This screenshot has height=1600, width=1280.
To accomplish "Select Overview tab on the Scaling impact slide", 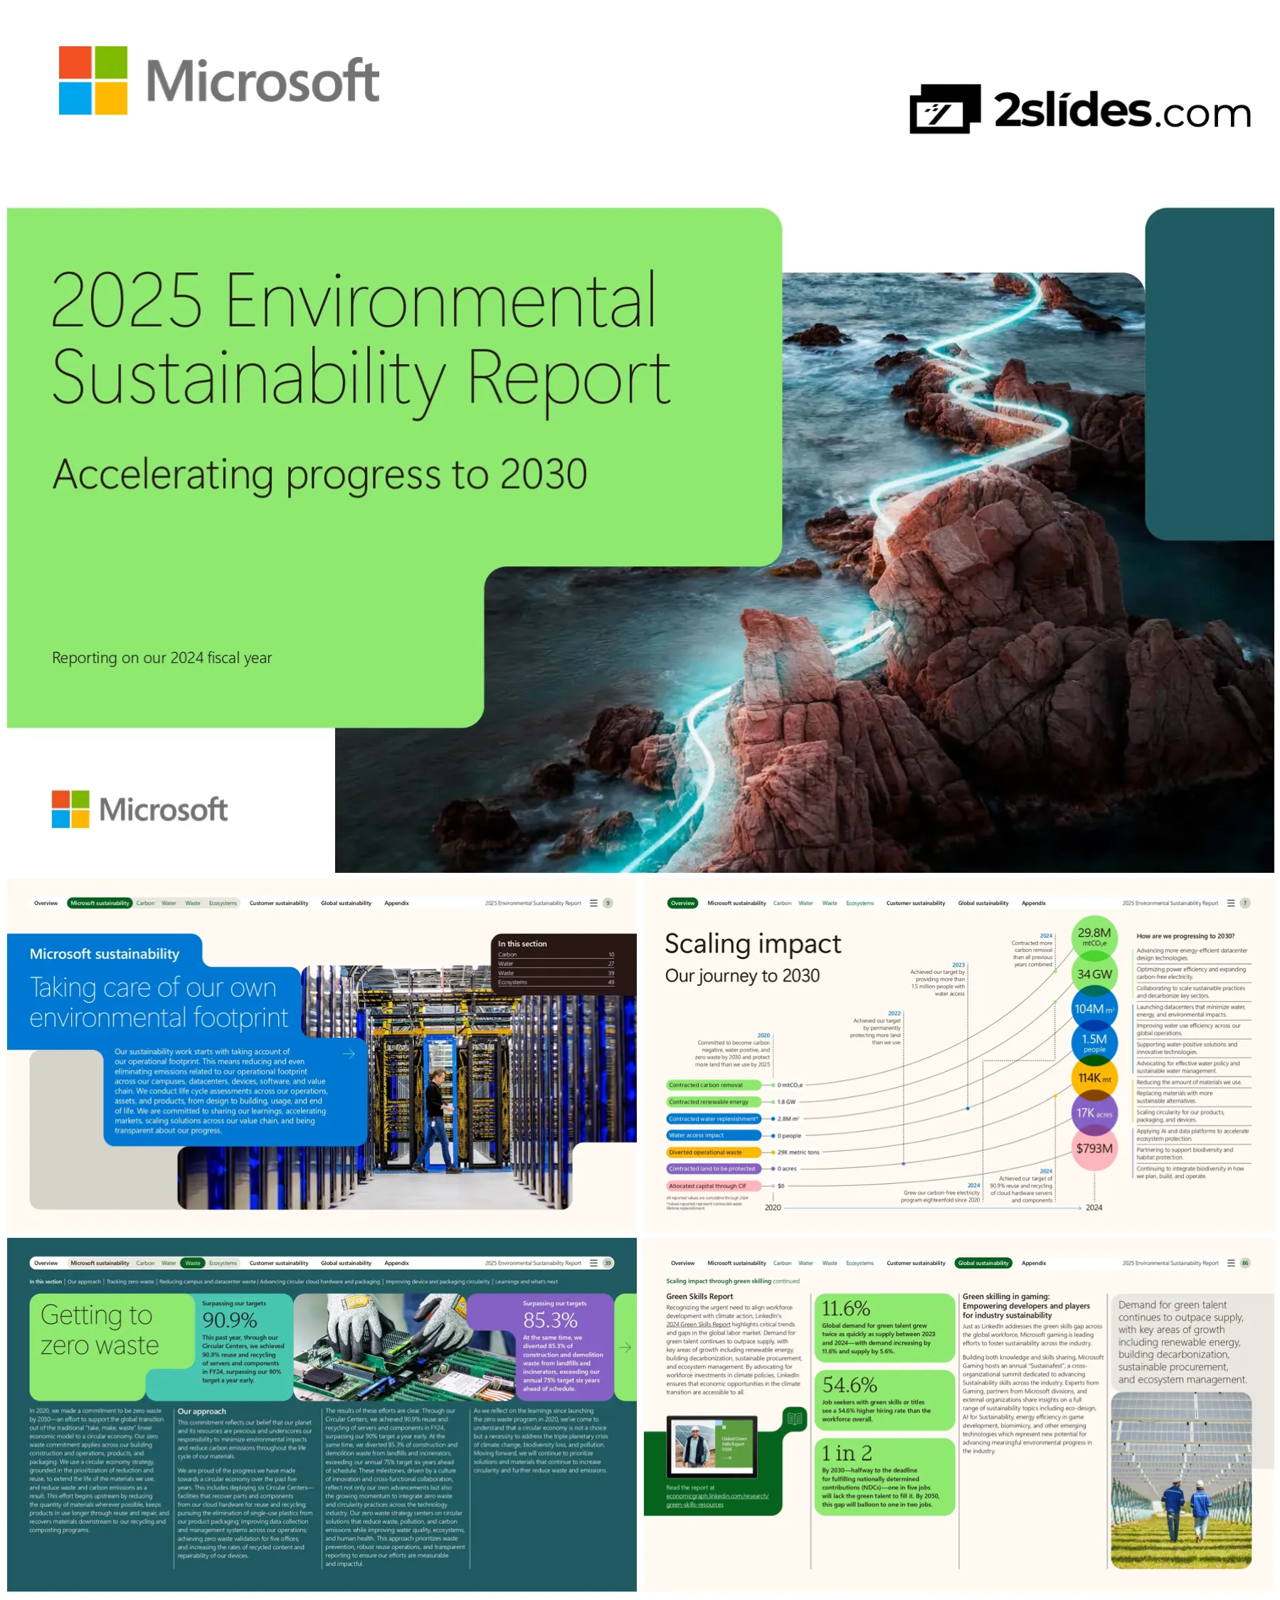I will tap(682, 904).
